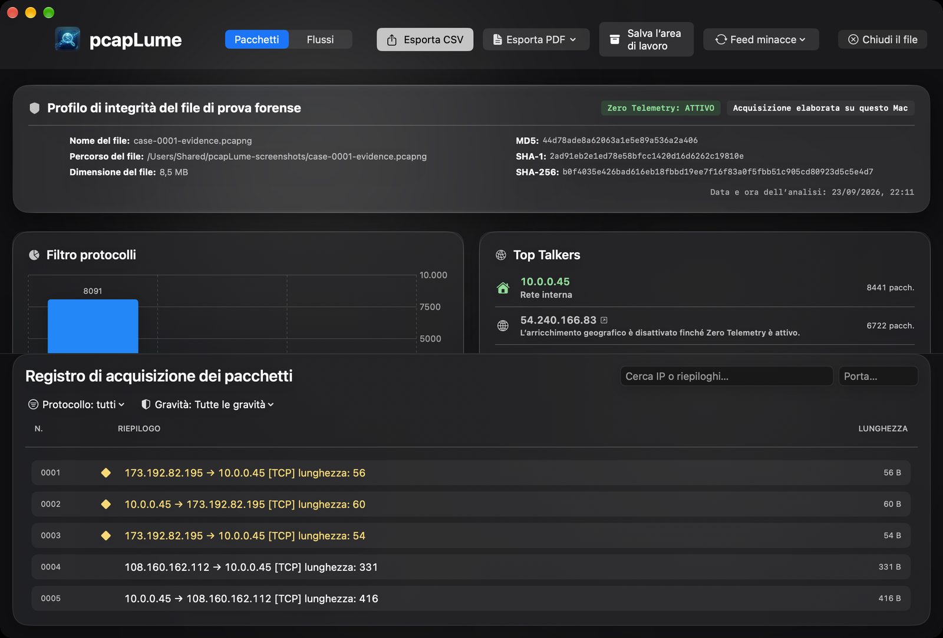Click the globe icon next to 54.240.166.83
Viewport: 943px width, 638px height.
[x=503, y=326]
